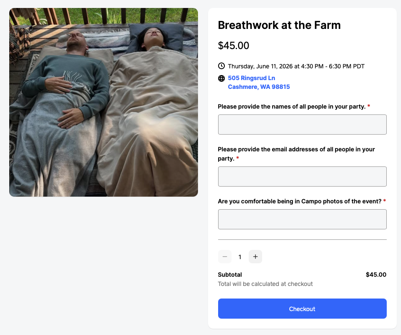Open the 505 Ringsrud Ln address link
Image resolution: width=401 pixels, height=335 pixels.
pyautogui.click(x=251, y=78)
